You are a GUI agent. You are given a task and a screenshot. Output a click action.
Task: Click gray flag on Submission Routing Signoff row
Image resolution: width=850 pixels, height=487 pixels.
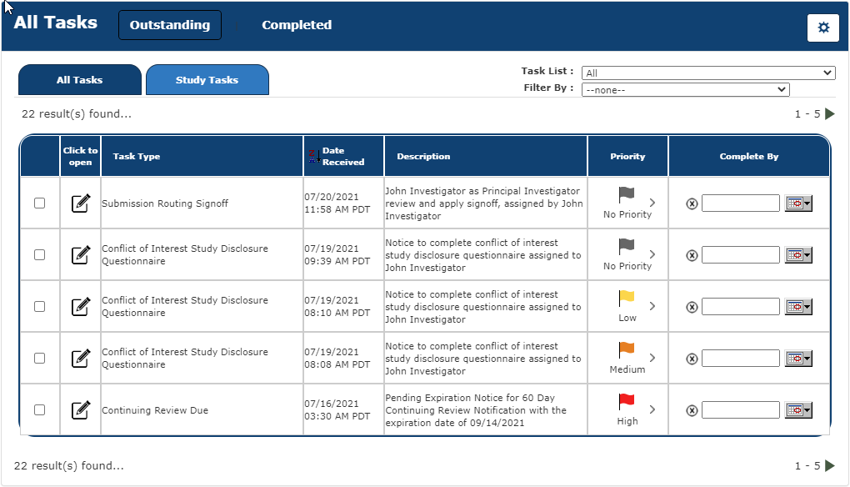[x=626, y=194]
